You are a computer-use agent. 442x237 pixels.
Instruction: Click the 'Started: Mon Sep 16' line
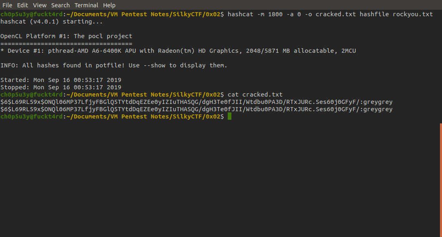(x=61, y=80)
